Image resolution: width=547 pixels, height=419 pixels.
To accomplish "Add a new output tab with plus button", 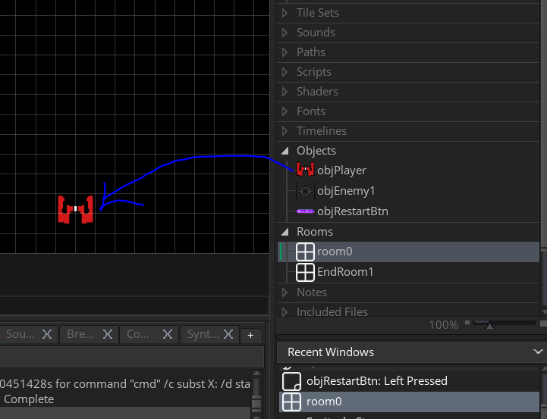I will click(x=250, y=335).
